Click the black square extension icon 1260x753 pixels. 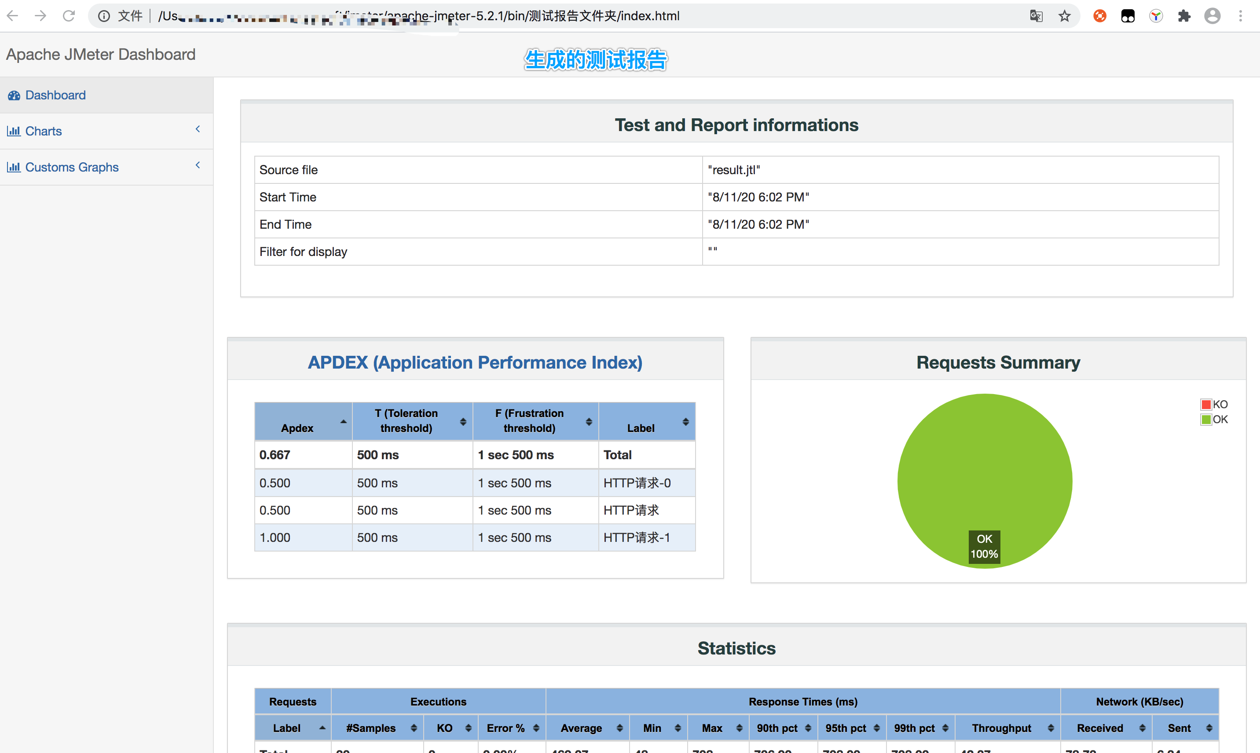[1128, 16]
